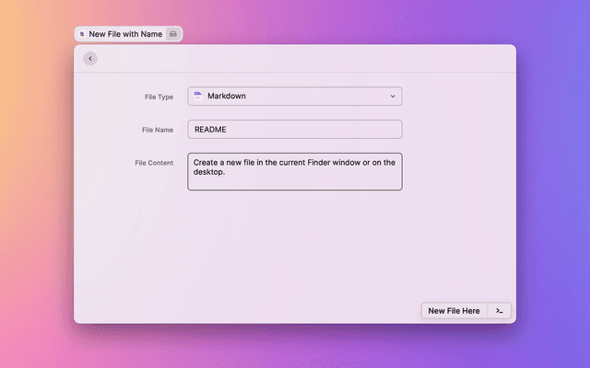Click the small document icon in title pill
The height and width of the screenshot is (368, 590).
(82, 34)
